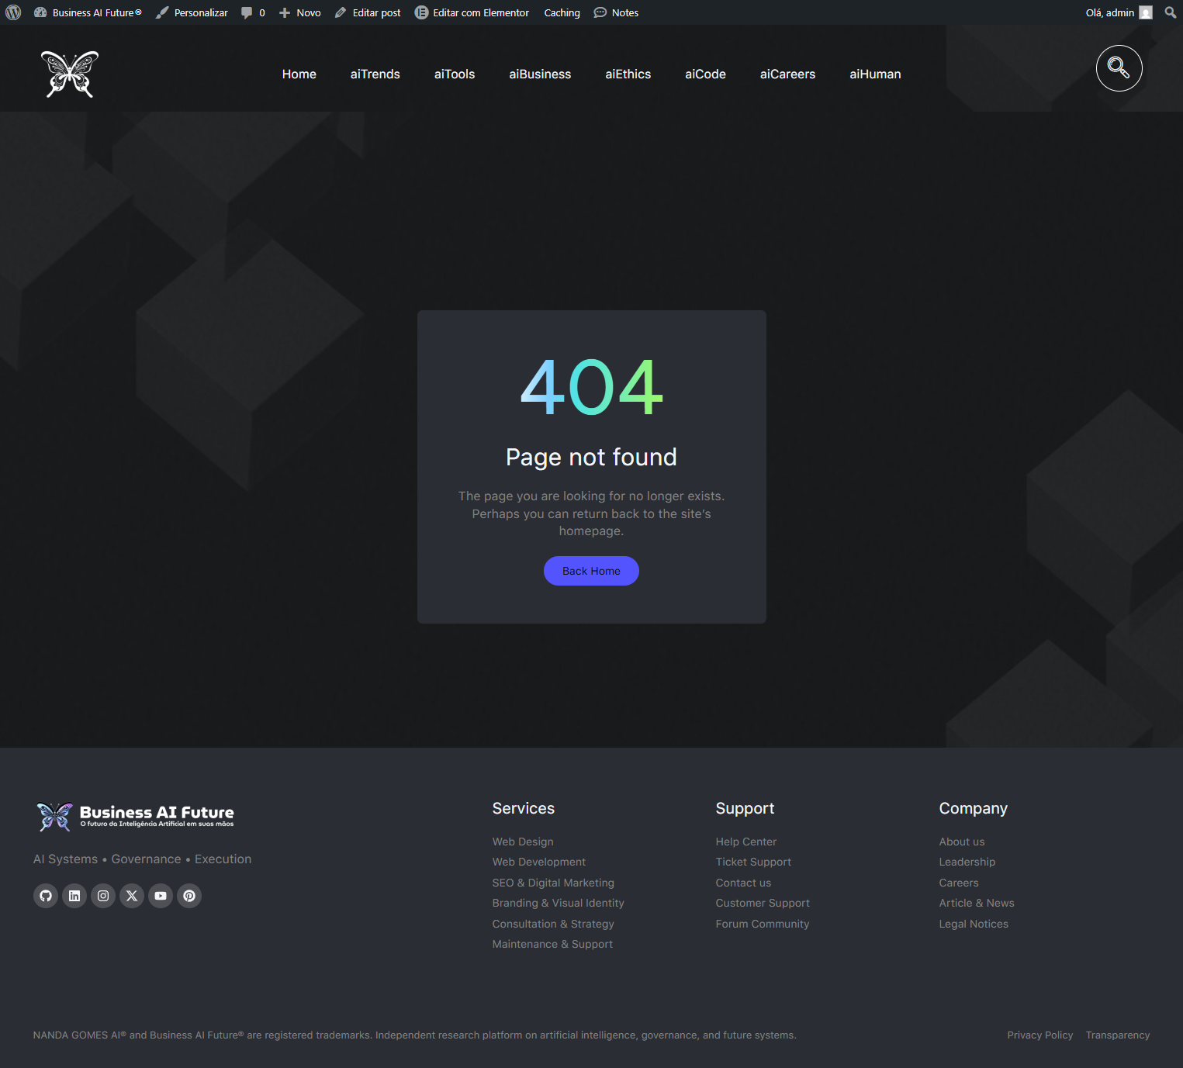Click the Support footer heading
The height and width of the screenshot is (1068, 1183).
pos(745,808)
